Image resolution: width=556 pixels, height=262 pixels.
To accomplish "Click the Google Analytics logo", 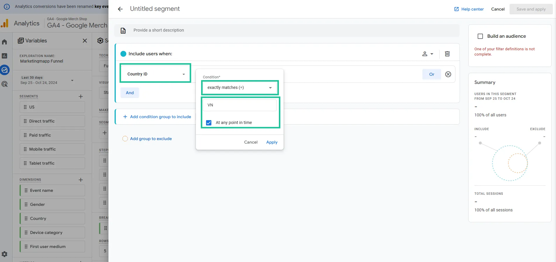I will [x=5, y=23].
